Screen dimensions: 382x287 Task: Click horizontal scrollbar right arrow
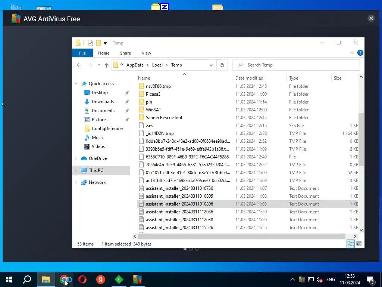(x=355, y=236)
